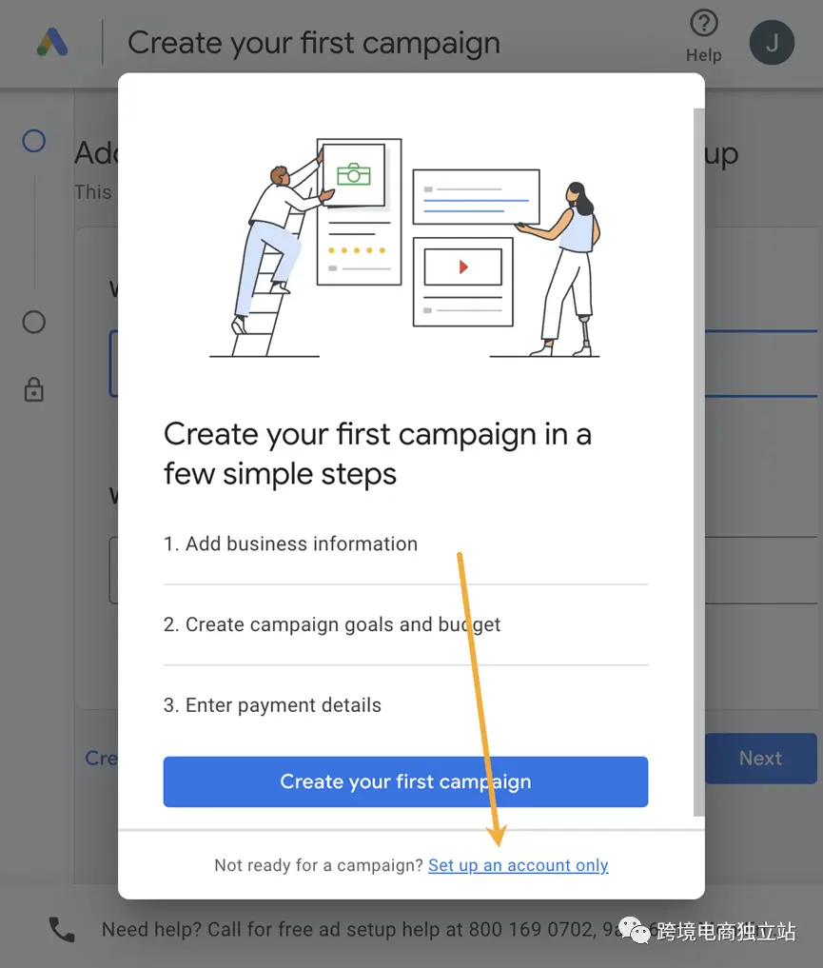This screenshot has height=968, width=823.
Task: Click the dialog heading about simple steps
Action: pos(378,454)
